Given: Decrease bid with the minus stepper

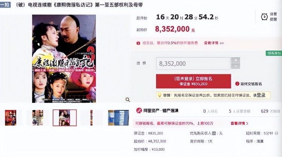Looking at the screenshot, I should click(236, 66).
